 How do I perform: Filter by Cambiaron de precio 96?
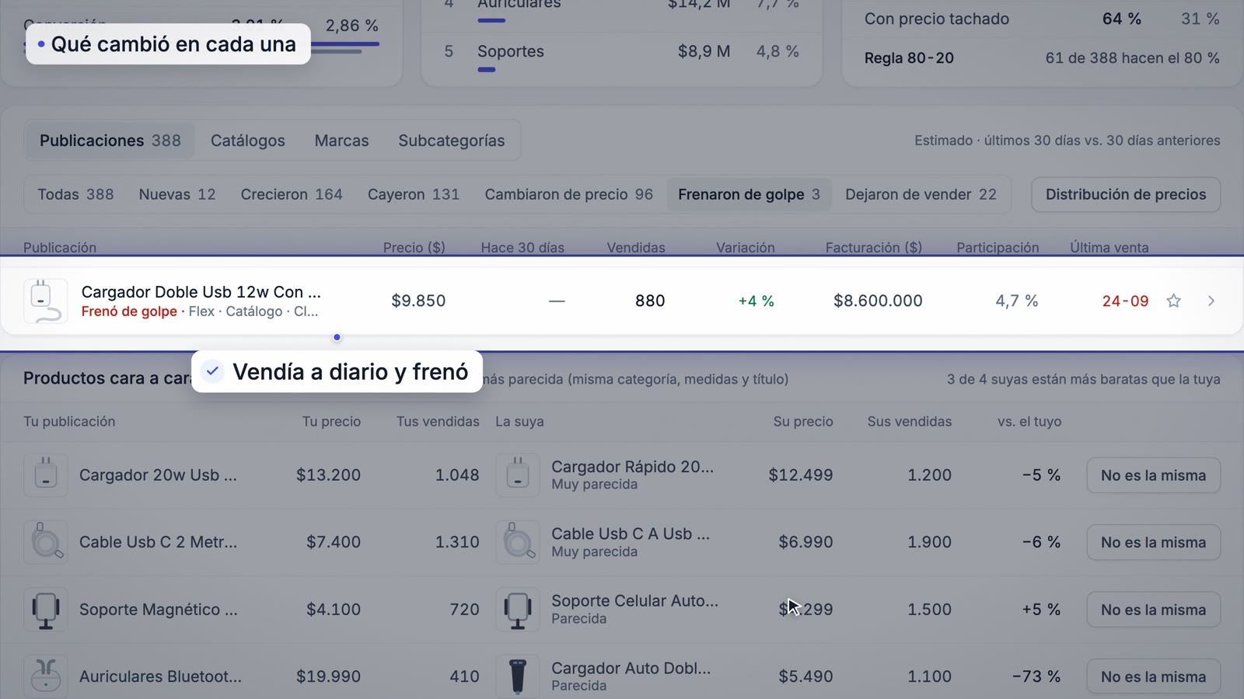tap(569, 194)
